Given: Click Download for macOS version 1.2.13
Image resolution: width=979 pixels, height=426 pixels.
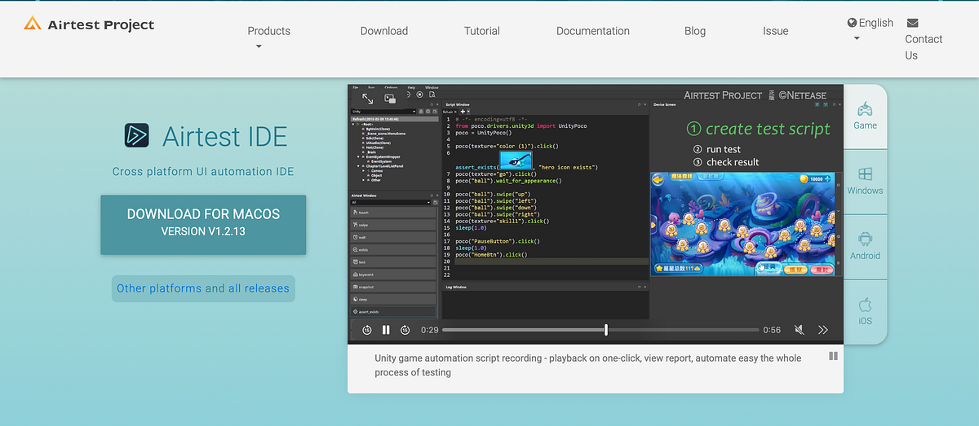Looking at the screenshot, I should click(203, 224).
